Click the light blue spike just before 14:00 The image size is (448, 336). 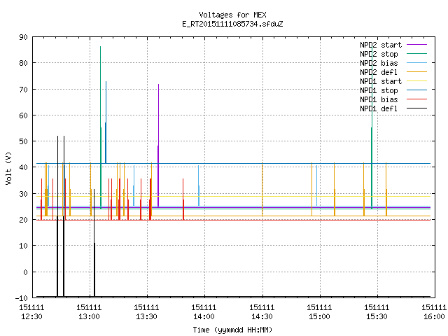click(199, 185)
